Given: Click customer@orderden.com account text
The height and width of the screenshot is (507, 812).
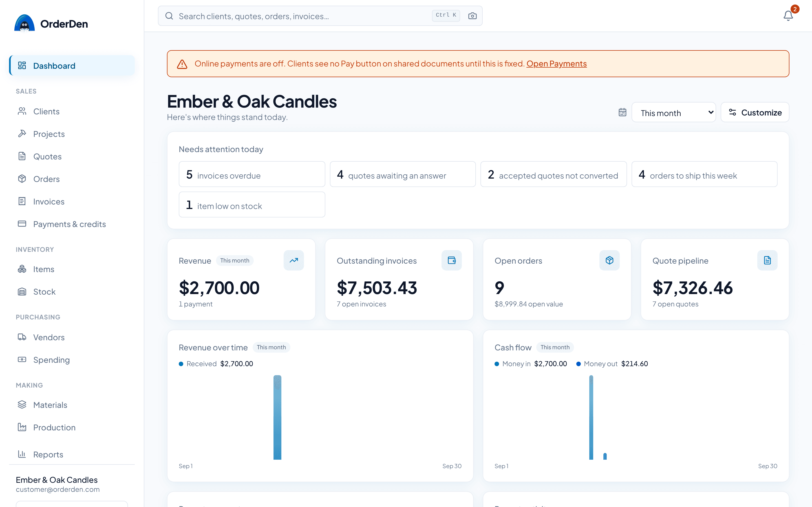Looking at the screenshot, I should [58, 489].
